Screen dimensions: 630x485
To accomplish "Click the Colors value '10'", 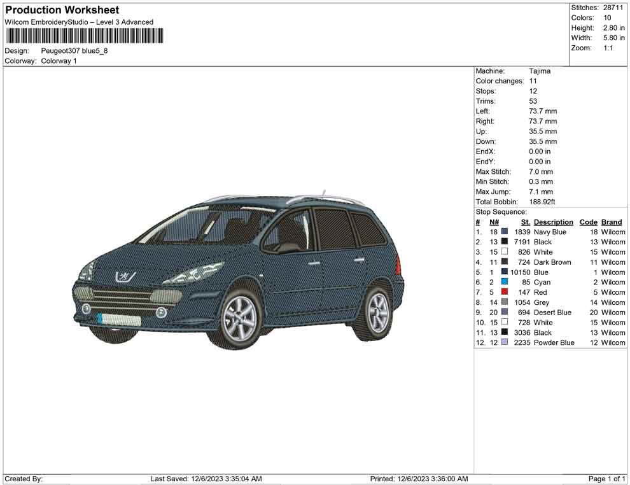I will pos(607,18).
